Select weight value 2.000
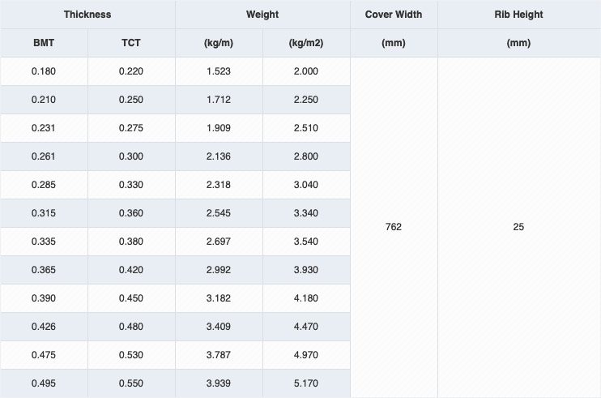The height and width of the screenshot is (398, 601). pyautogui.click(x=306, y=71)
